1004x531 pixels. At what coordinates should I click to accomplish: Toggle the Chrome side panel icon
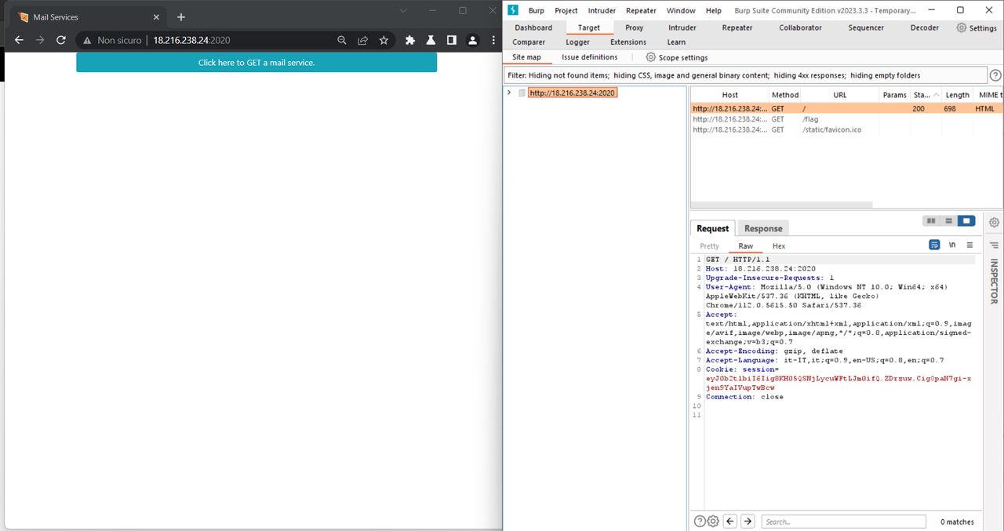pyautogui.click(x=452, y=40)
